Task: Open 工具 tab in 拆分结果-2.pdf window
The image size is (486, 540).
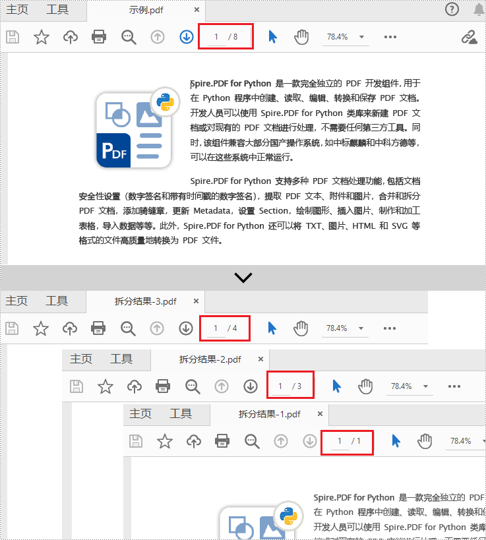Action: pyautogui.click(x=121, y=359)
